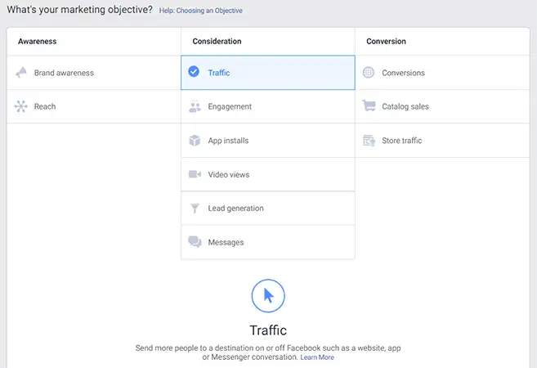Choose the Engagement objective option
Screen dimensions: 537x368
tap(230, 106)
